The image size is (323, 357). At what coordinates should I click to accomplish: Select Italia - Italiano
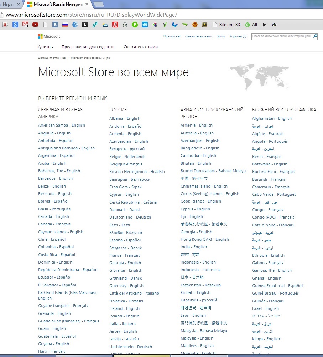point(122,324)
